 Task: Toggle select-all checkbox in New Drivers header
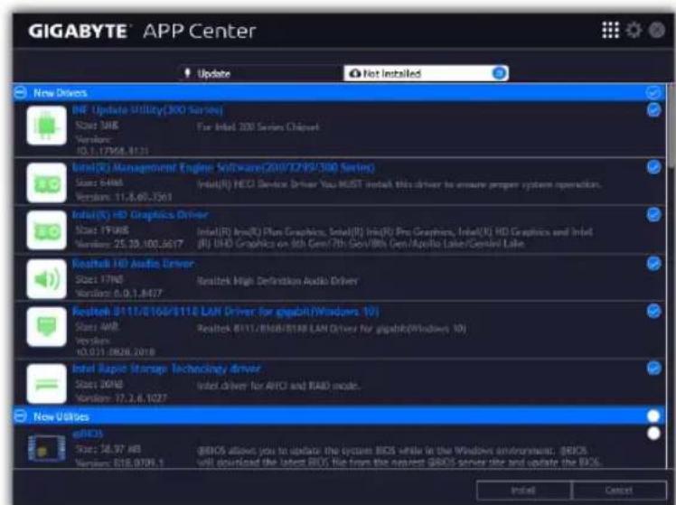pos(653,93)
